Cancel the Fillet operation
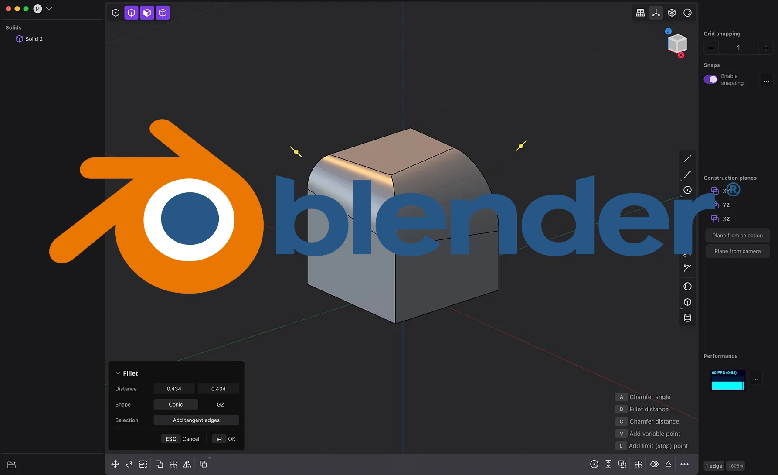Viewport: 778px width, 475px height. (x=180, y=439)
